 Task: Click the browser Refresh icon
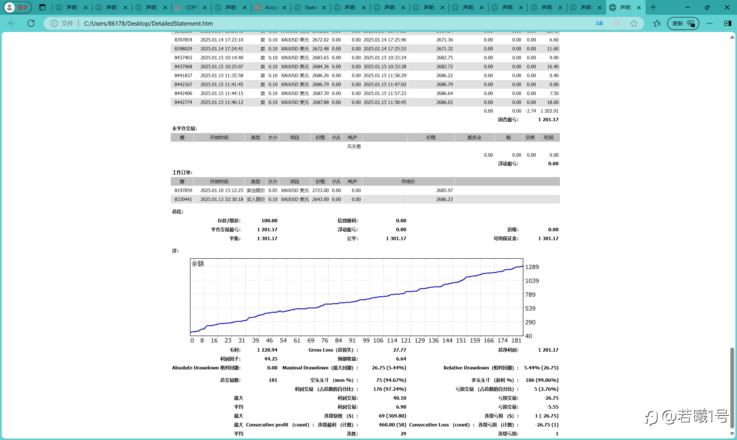pyautogui.click(x=31, y=23)
